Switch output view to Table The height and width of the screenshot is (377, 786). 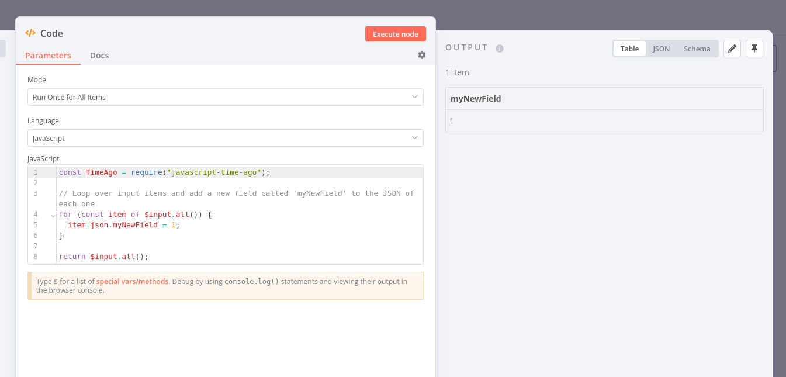click(x=629, y=49)
